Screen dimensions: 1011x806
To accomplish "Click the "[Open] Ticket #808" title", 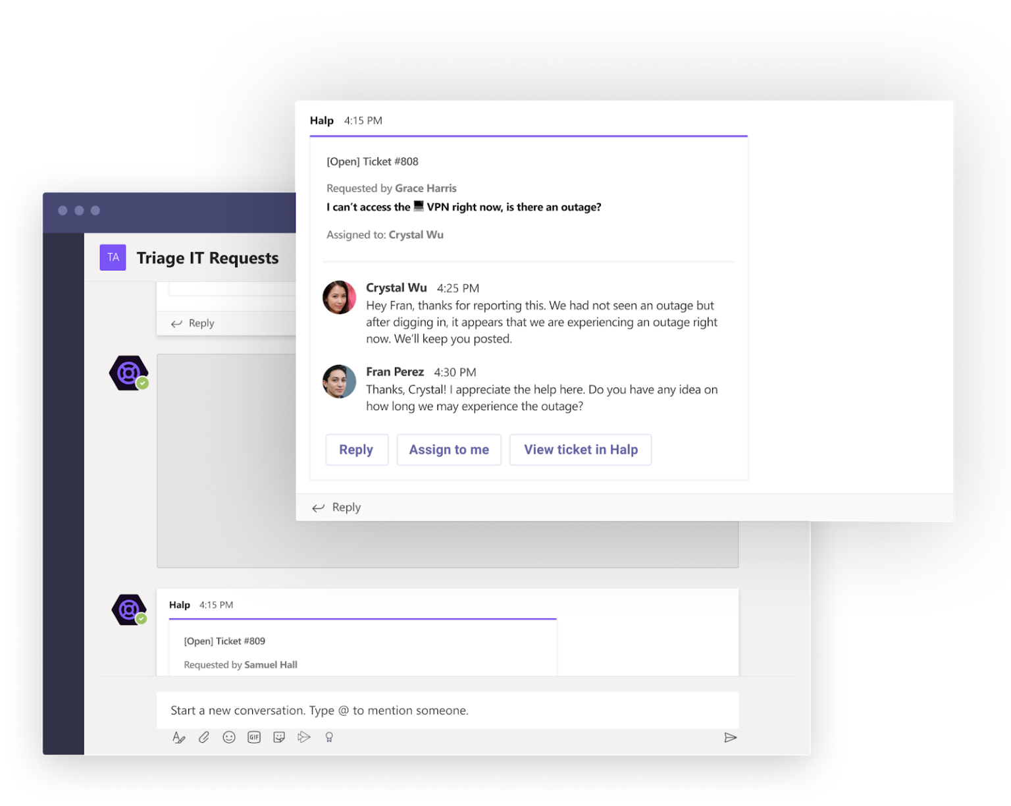I will click(x=373, y=161).
